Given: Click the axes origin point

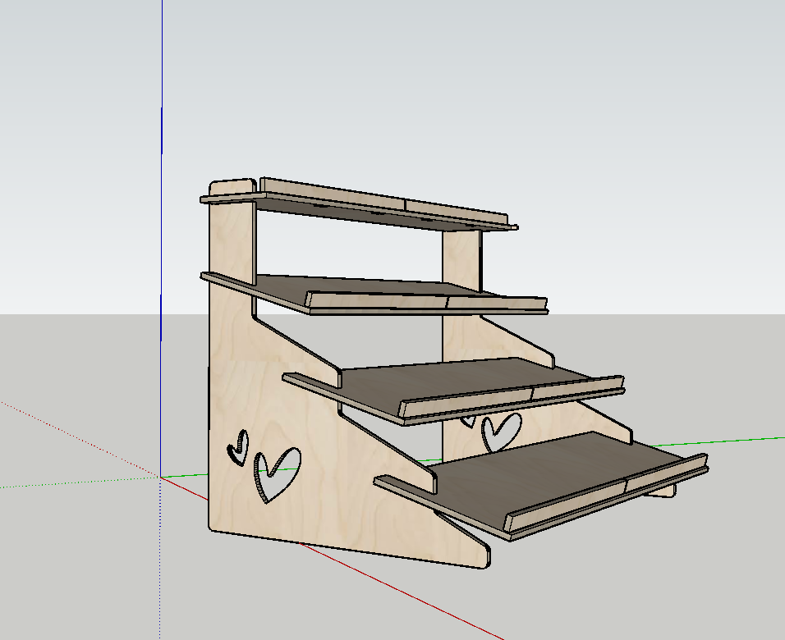Looking at the screenshot, I should [161, 477].
